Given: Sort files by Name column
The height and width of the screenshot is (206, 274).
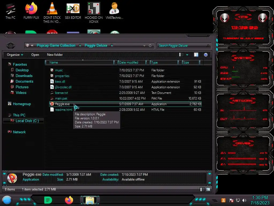Looking at the screenshot, I should tap(79, 62).
